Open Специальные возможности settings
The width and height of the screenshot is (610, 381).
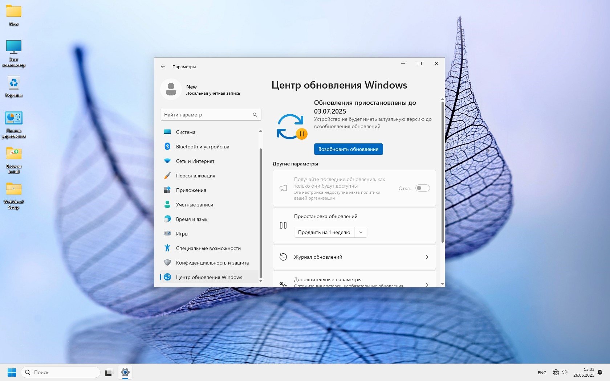(x=209, y=248)
